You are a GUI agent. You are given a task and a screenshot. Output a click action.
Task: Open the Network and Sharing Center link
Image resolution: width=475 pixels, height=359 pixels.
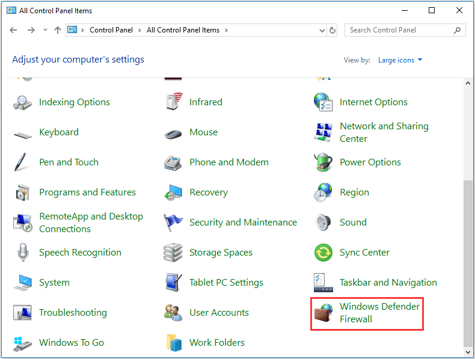pyautogui.click(x=384, y=132)
